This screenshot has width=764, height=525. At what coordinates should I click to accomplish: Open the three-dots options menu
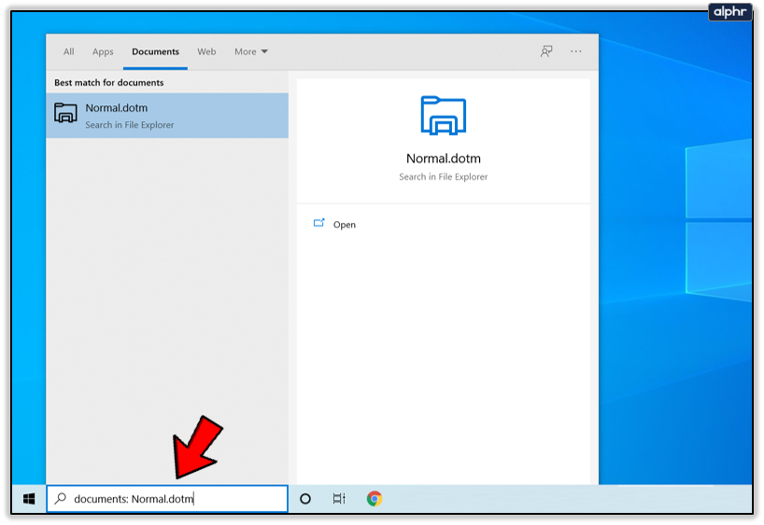(576, 51)
